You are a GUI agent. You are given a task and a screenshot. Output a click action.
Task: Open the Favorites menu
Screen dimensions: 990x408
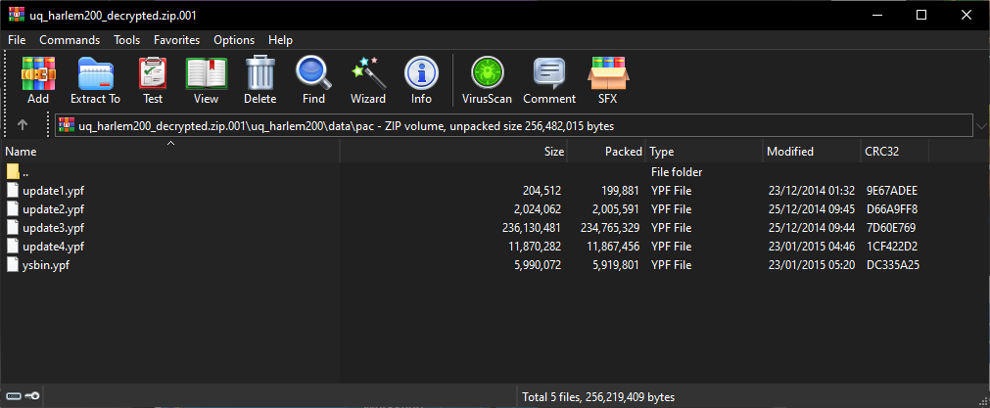click(176, 40)
